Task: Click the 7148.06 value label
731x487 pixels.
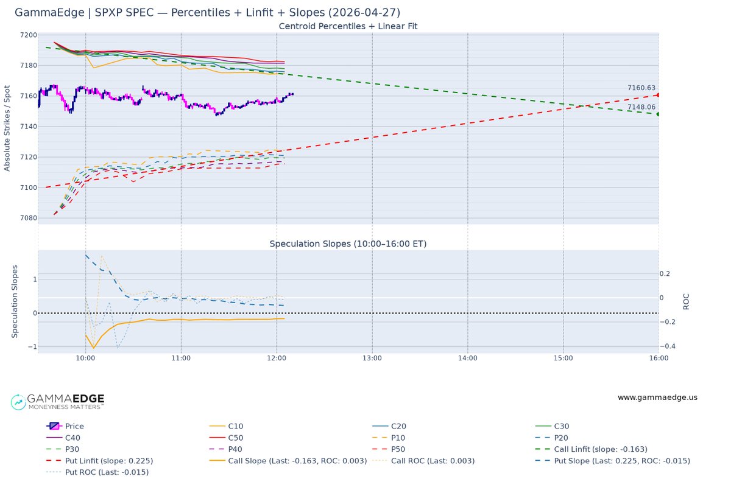Action: tap(642, 107)
